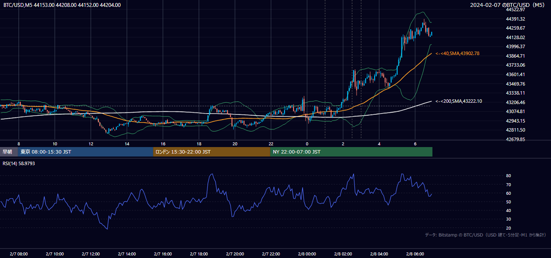Click the 43601.41 price axis value
The width and height of the screenshot is (551, 258).
coord(515,74)
